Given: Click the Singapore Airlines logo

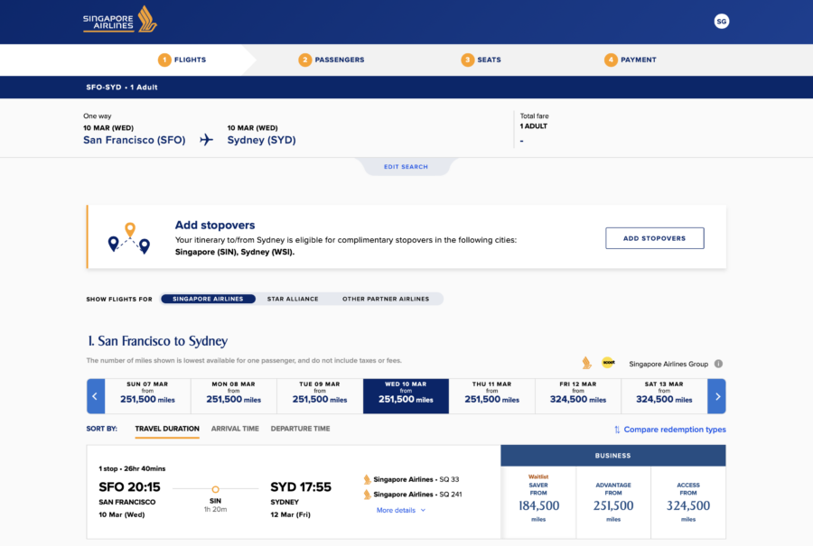Looking at the screenshot, I should [120, 20].
